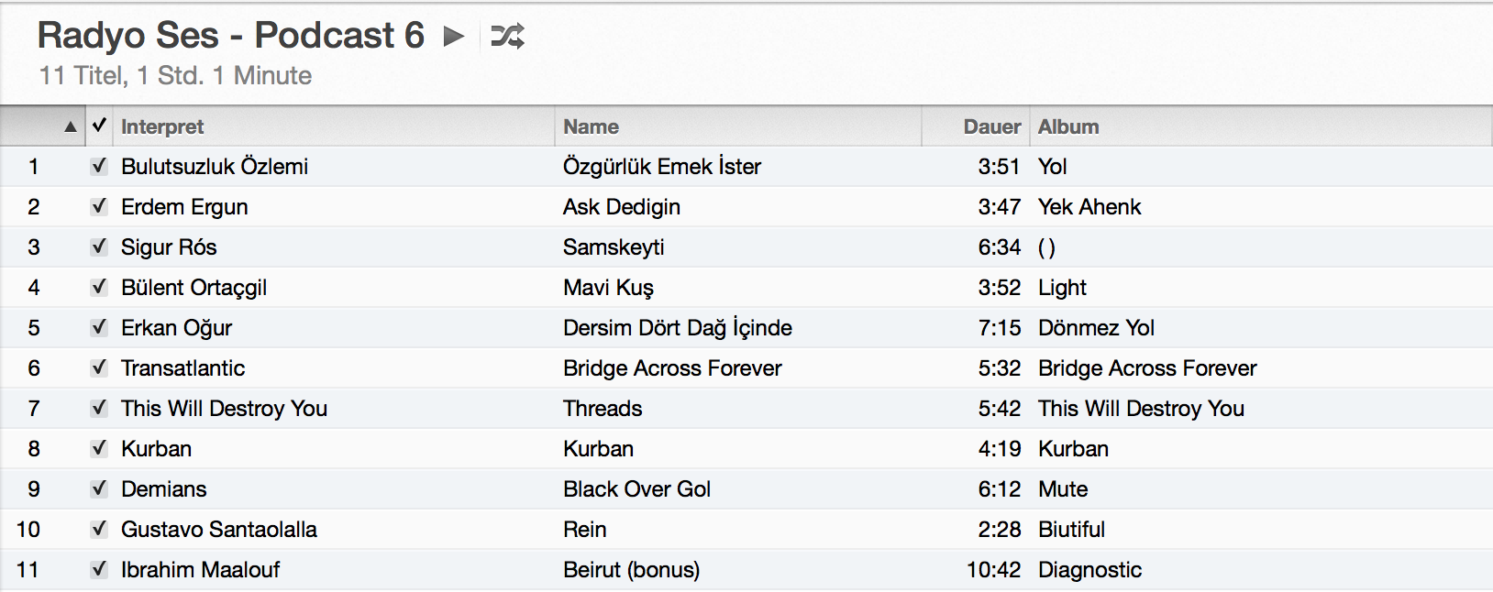Uncheck the Sigur Rós track
The height and width of the screenshot is (592, 1493).
(x=99, y=247)
